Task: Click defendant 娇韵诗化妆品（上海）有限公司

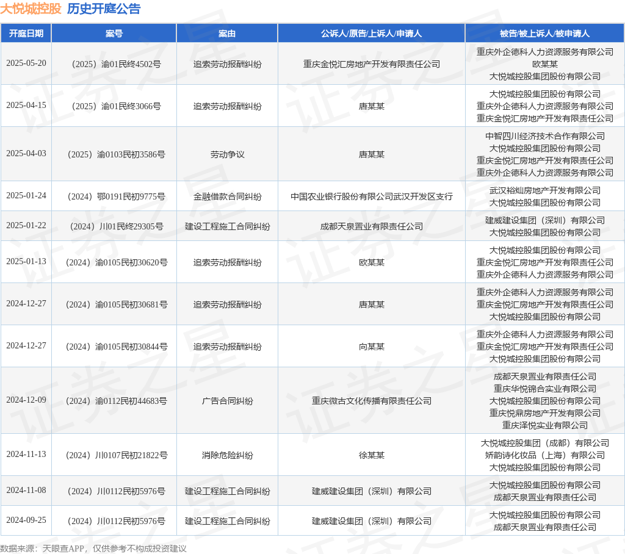Action: (x=544, y=455)
